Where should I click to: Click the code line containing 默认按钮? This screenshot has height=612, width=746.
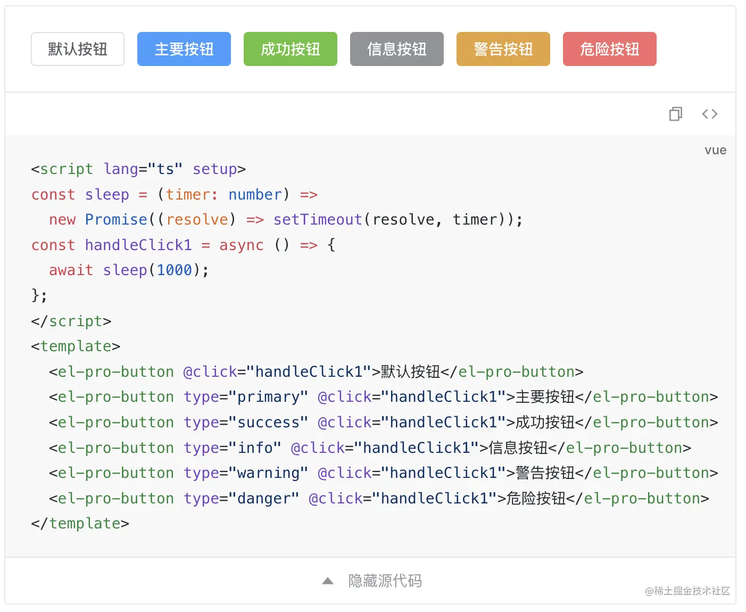click(316, 371)
